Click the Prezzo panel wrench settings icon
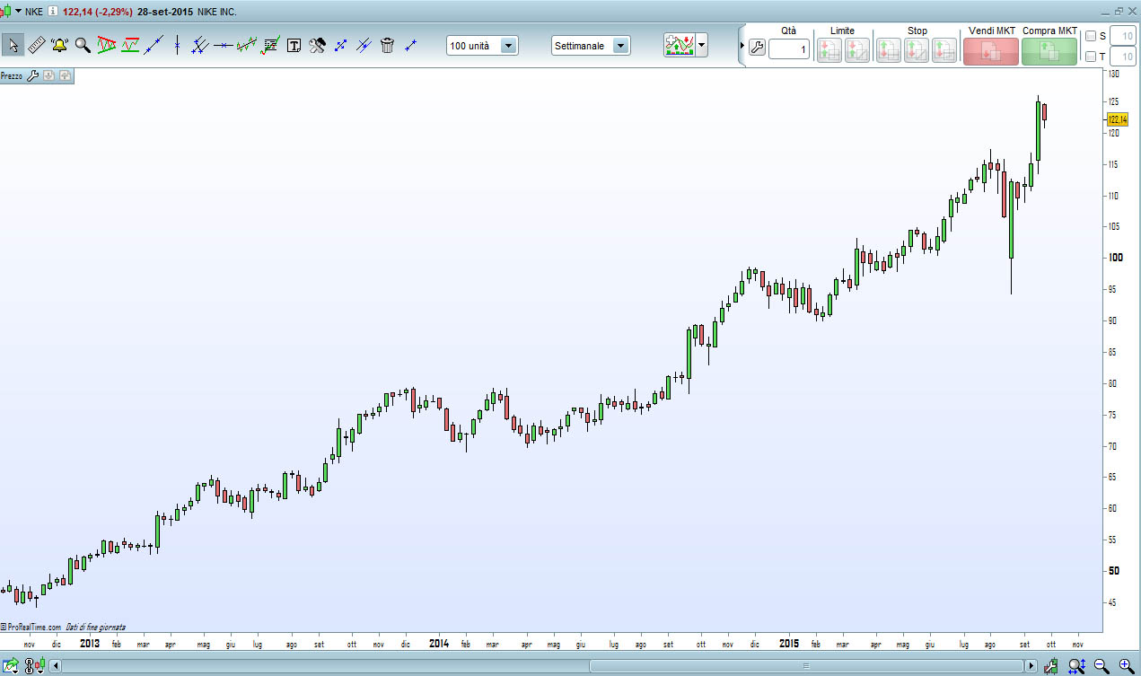The height and width of the screenshot is (676, 1141). tap(33, 76)
